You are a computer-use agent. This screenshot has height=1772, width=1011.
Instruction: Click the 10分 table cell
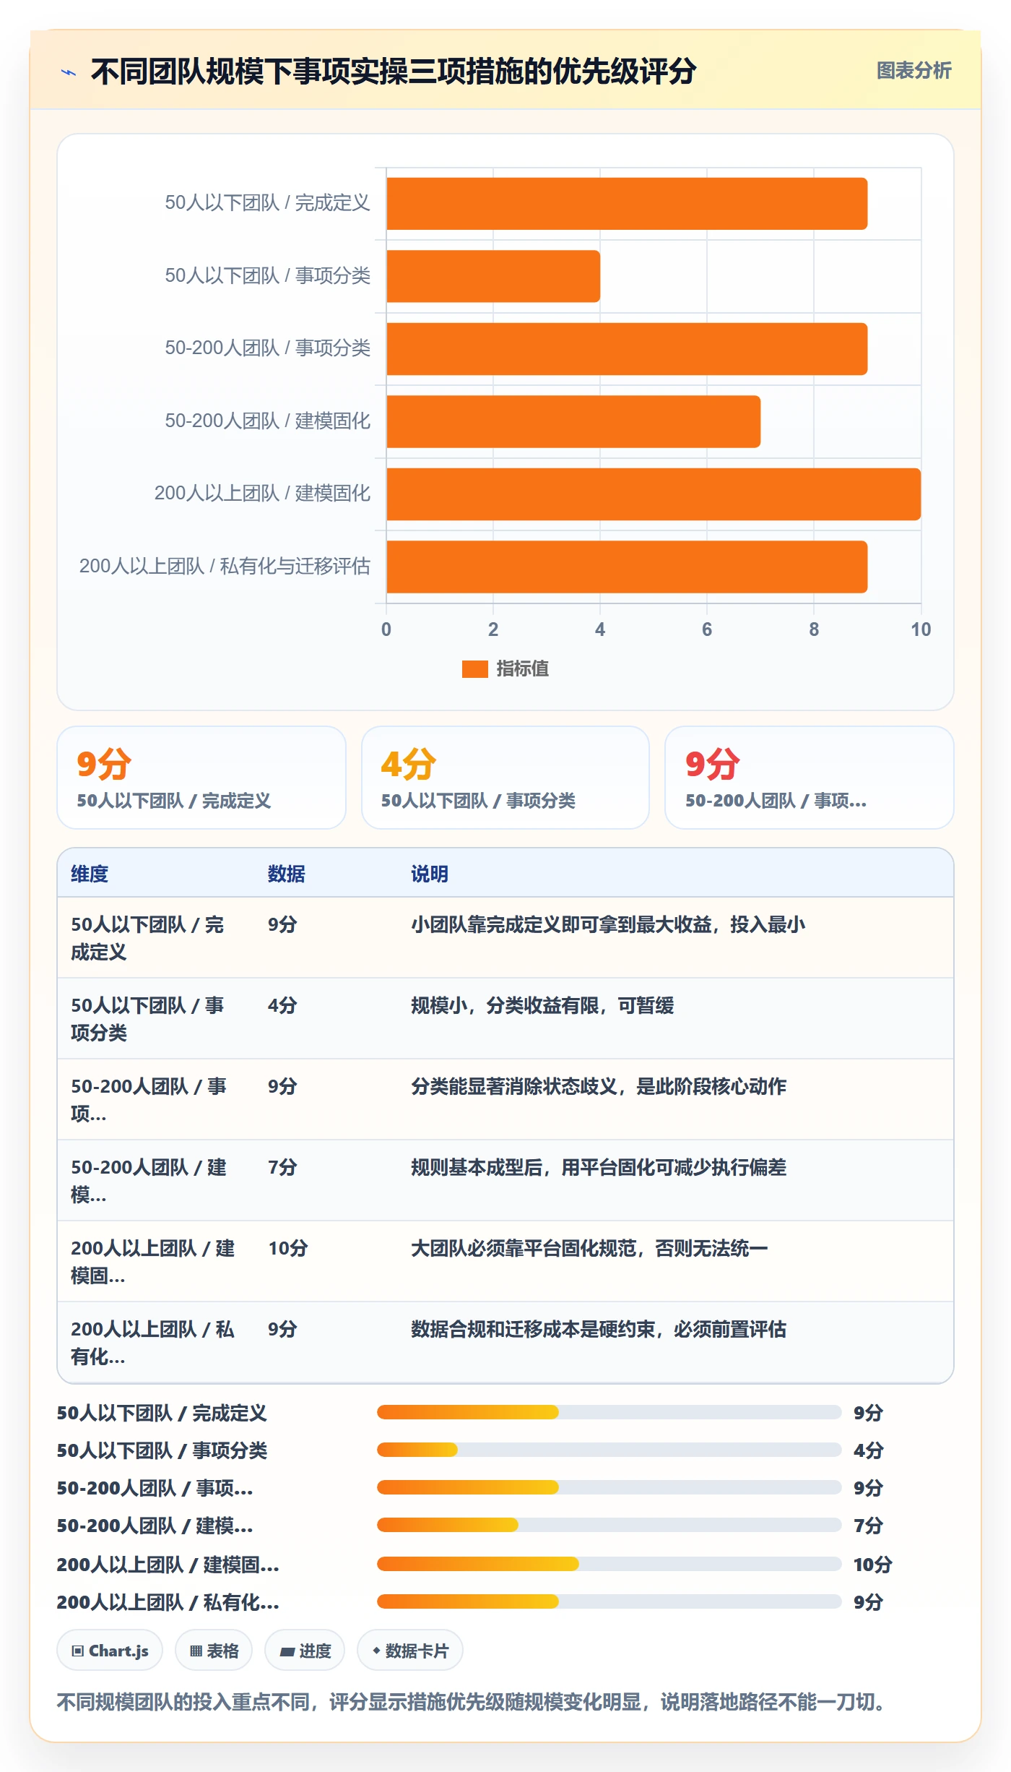point(288,1248)
